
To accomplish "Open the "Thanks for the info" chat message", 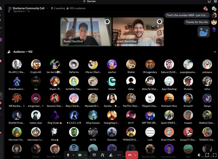I will (197, 22).
